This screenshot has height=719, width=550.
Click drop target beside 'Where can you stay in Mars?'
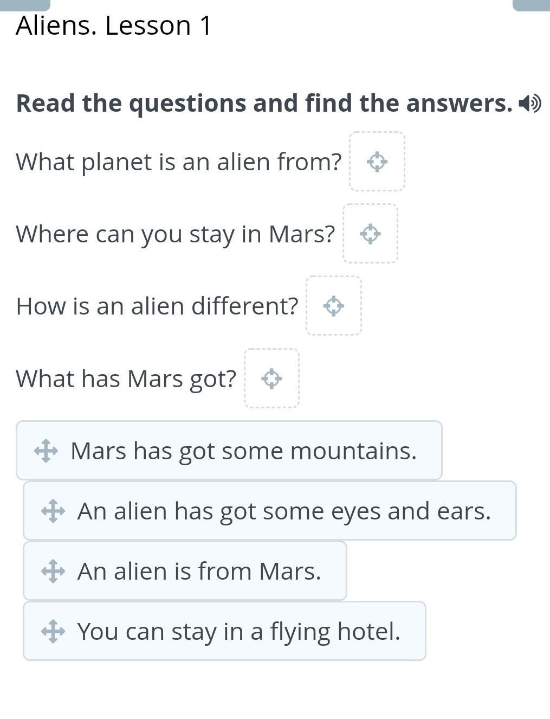[x=370, y=234]
